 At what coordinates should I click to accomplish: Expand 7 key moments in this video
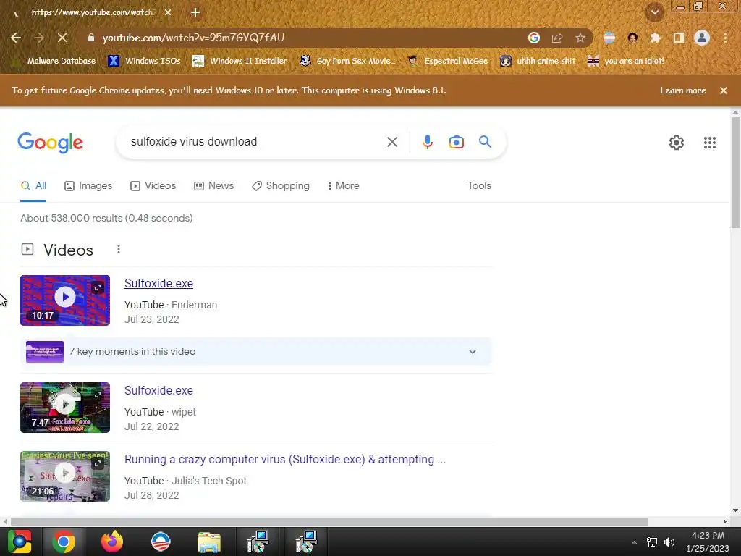pyautogui.click(x=256, y=352)
